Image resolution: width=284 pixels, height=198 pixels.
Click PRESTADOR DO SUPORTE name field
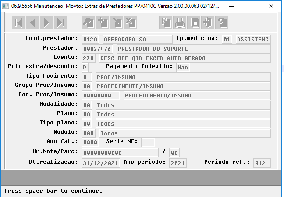194,49
